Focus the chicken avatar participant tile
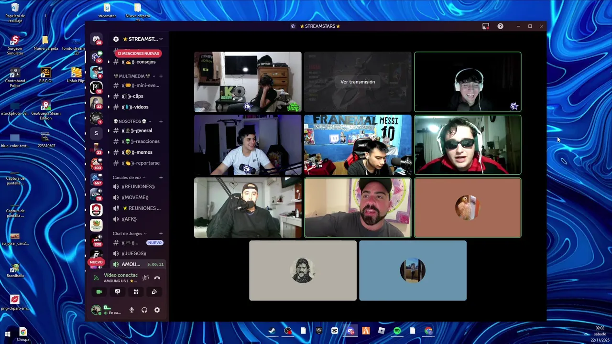This screenshot has height=344, width=612. coord(468,208)
